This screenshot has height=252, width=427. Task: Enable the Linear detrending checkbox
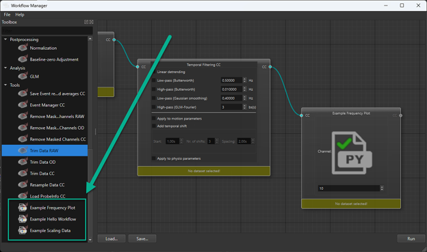pos(154,72)
